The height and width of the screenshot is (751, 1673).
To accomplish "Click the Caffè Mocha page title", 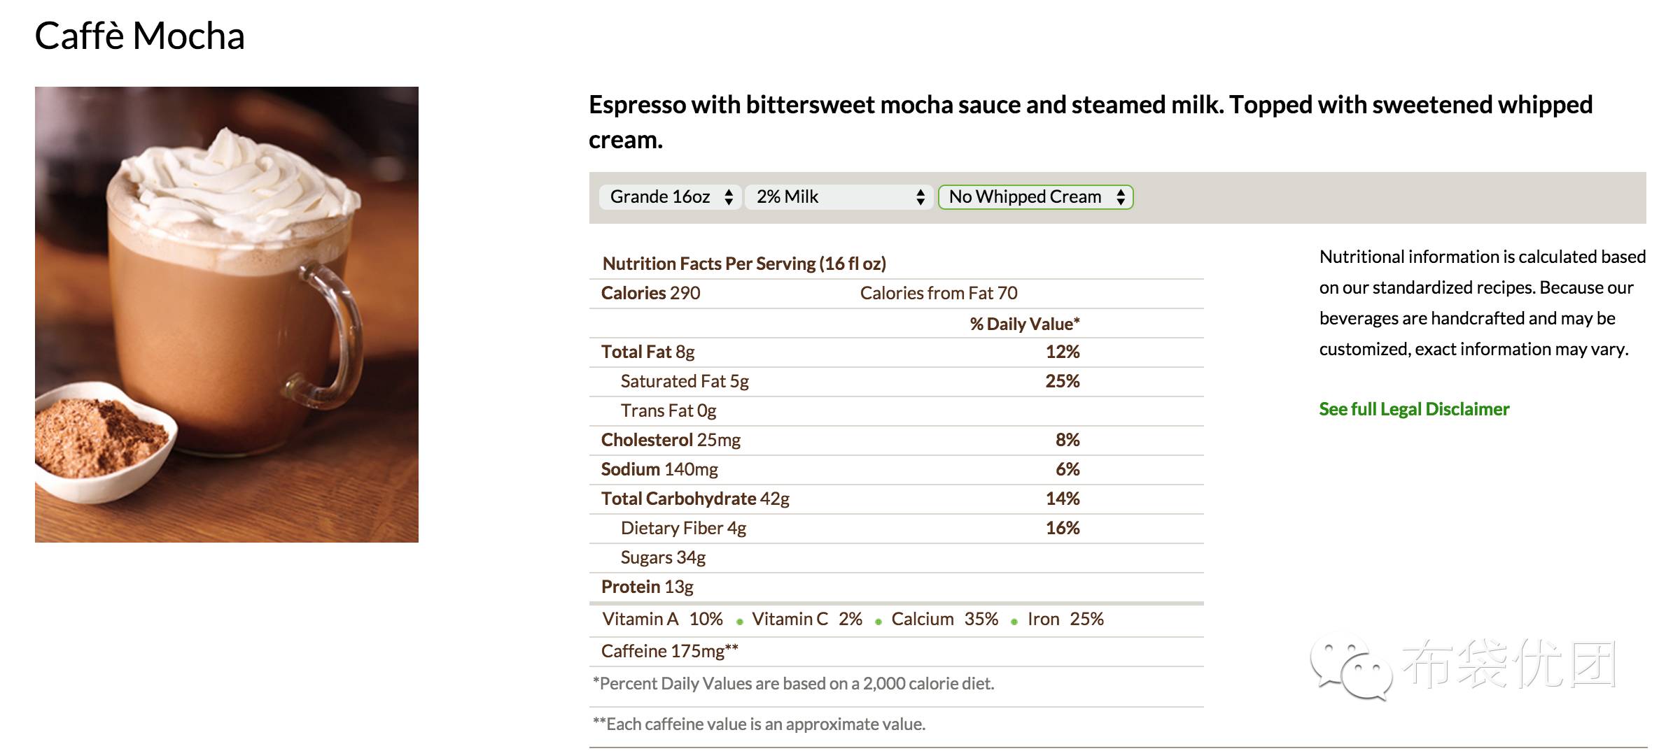I will [x=140, y=36].
